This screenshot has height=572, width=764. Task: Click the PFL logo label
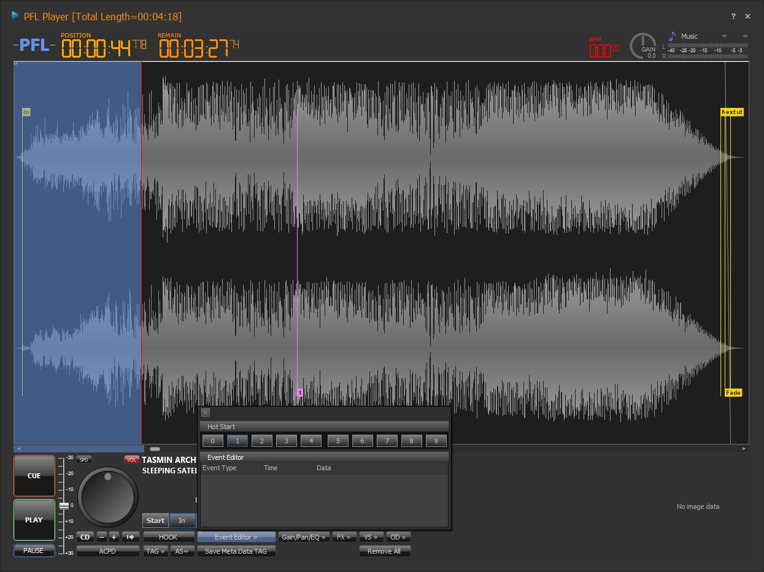point(34,45)
